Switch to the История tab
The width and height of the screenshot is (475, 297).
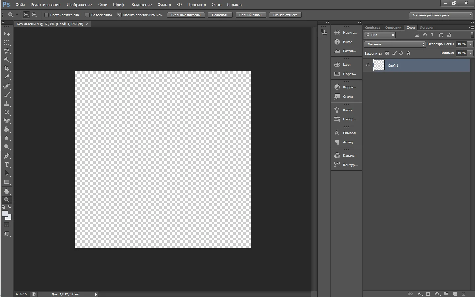pos(426,28)
